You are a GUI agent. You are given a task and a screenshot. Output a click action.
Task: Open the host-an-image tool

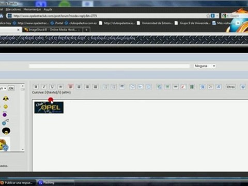pyautogui.click(x=159, y=87)
